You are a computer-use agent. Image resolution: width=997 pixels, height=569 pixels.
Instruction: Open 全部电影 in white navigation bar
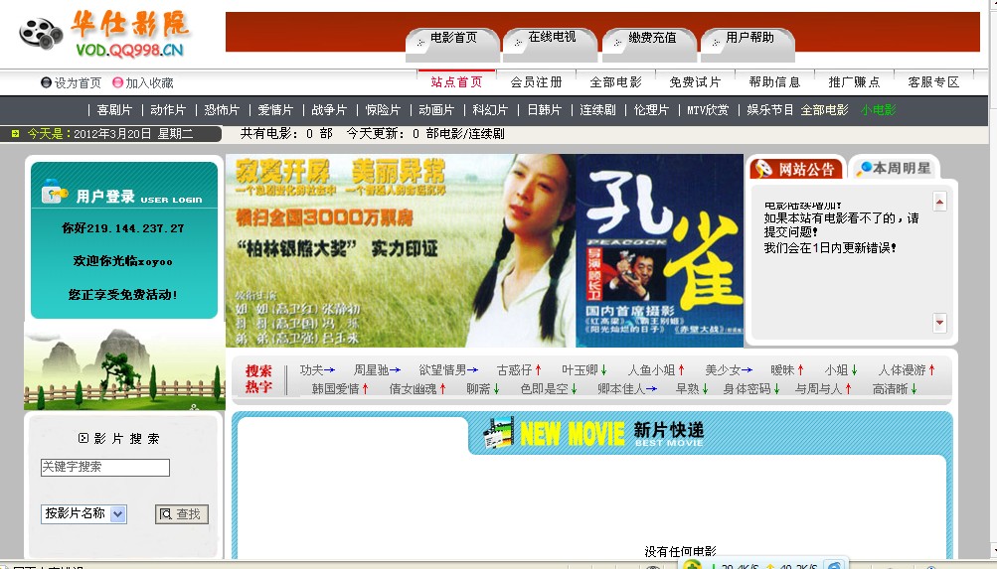[615, 81]
